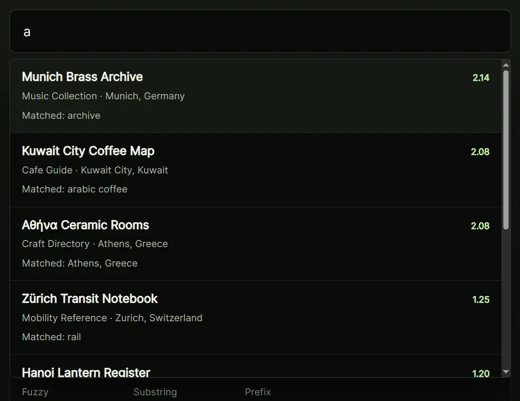Click "Matched: rail" text
Screen dimensions: 520x401
[51, 337]
